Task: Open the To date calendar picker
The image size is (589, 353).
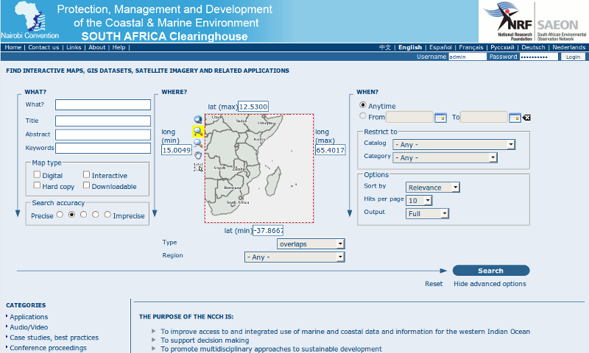Action: click(515, 118)
